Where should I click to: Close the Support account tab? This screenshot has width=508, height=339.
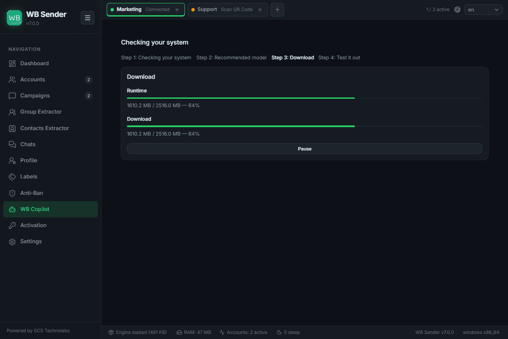[x=260, y=10]
